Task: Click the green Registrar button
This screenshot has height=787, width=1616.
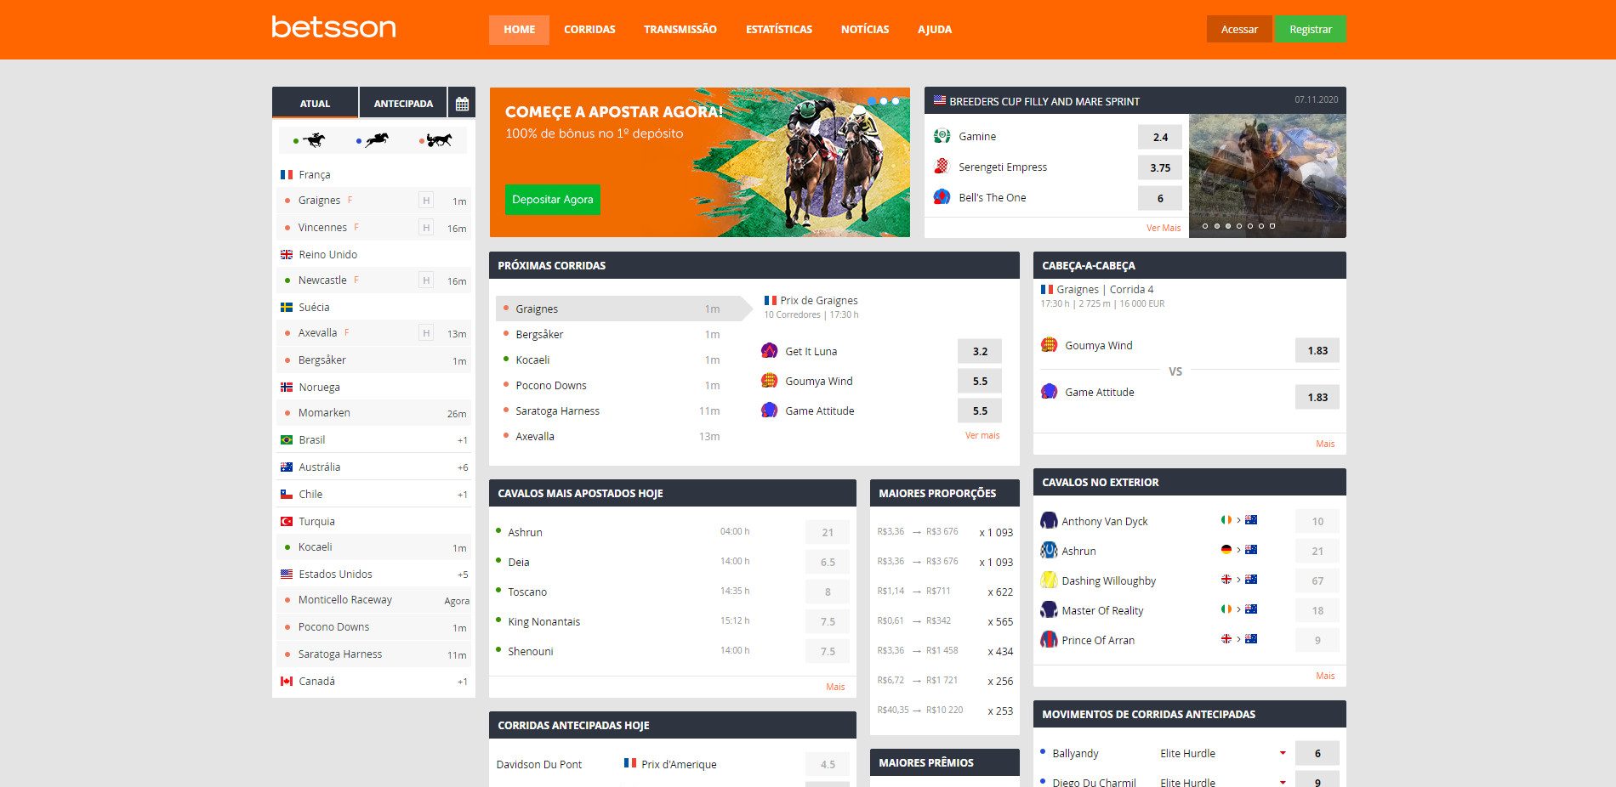Action: tap(1311, 29)
